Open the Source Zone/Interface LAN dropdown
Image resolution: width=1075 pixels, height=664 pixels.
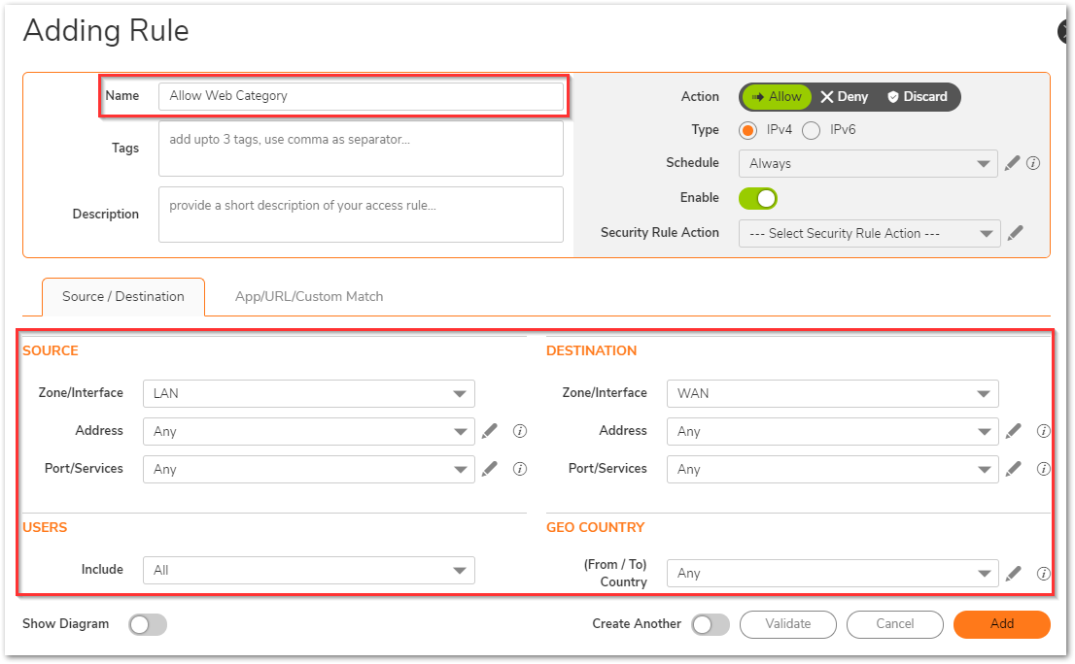(x=308, y=393)
